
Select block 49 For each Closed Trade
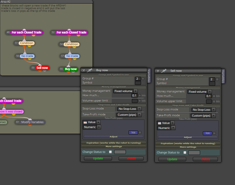[25, 32]
